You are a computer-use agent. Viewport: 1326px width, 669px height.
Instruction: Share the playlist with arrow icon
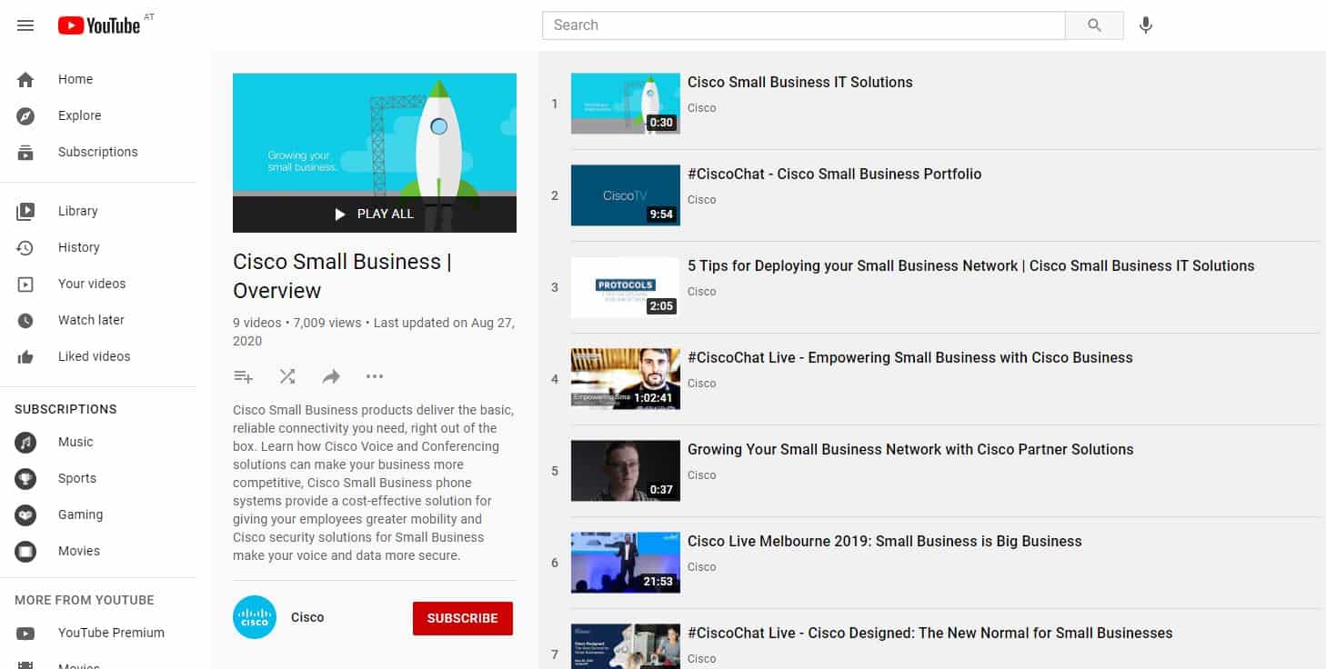tap(331, 376)
